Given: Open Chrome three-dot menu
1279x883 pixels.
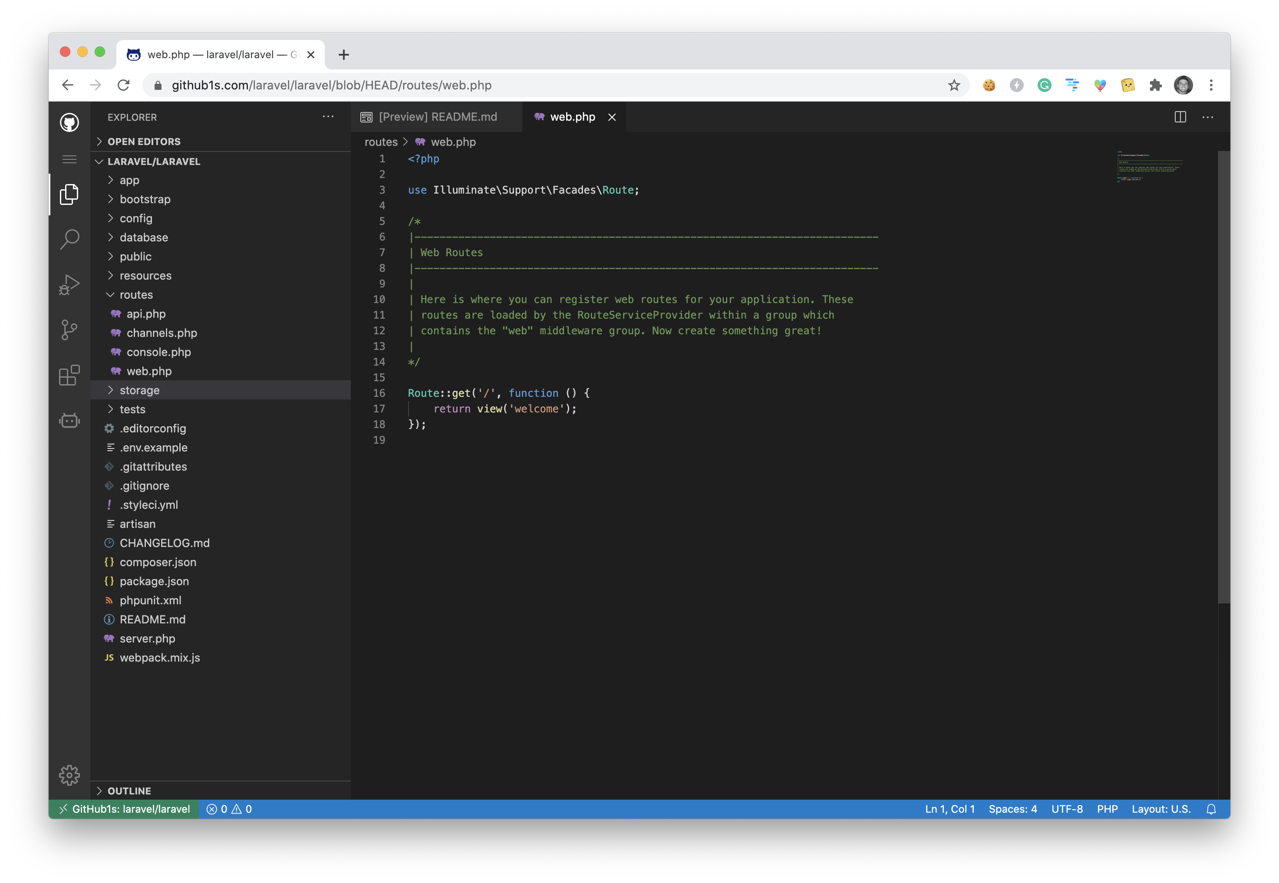Looking at the screenshot, I should pos(1211,85).
